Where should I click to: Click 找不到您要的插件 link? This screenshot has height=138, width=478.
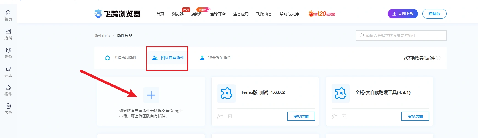[x=419, y=58]
